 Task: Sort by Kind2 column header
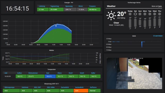(x=82, y=73)
